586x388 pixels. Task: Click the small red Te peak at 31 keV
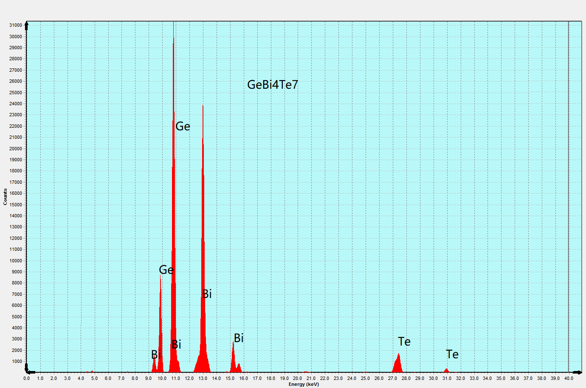click(446, 371)
